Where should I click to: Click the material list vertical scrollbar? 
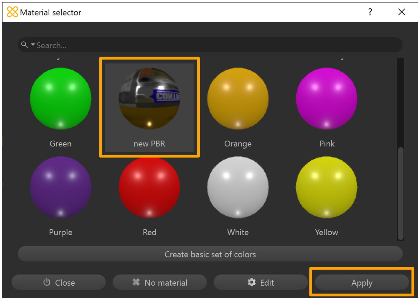pyautogui.click(x=401, y=193)
